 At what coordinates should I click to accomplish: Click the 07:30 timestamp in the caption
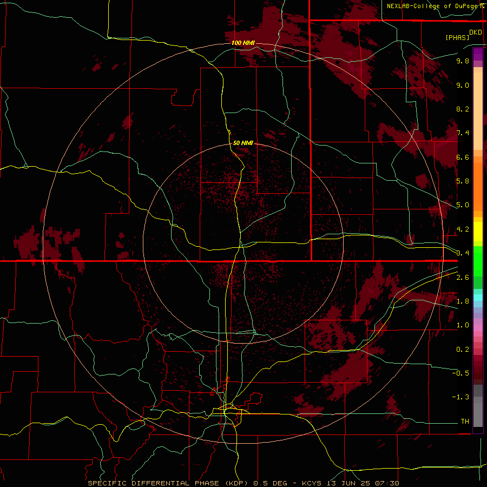click(x=387, y=483)
